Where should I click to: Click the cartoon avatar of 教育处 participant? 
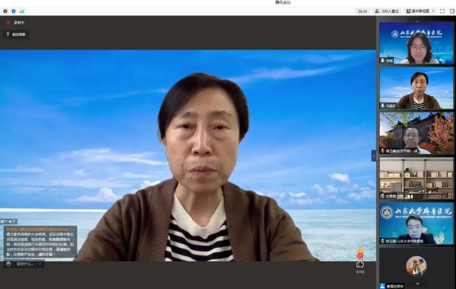416,266
